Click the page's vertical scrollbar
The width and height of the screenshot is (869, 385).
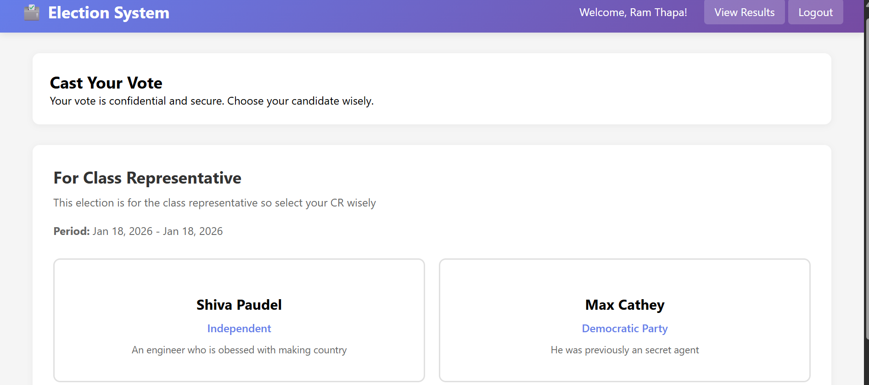pos(866,184)
